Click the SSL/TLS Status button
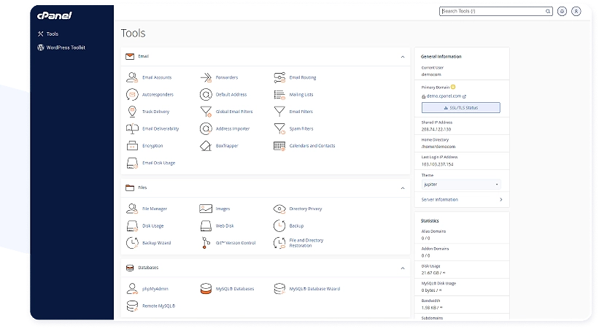The width and height of the screenshot is (599, 329). (x=460, y=108)
